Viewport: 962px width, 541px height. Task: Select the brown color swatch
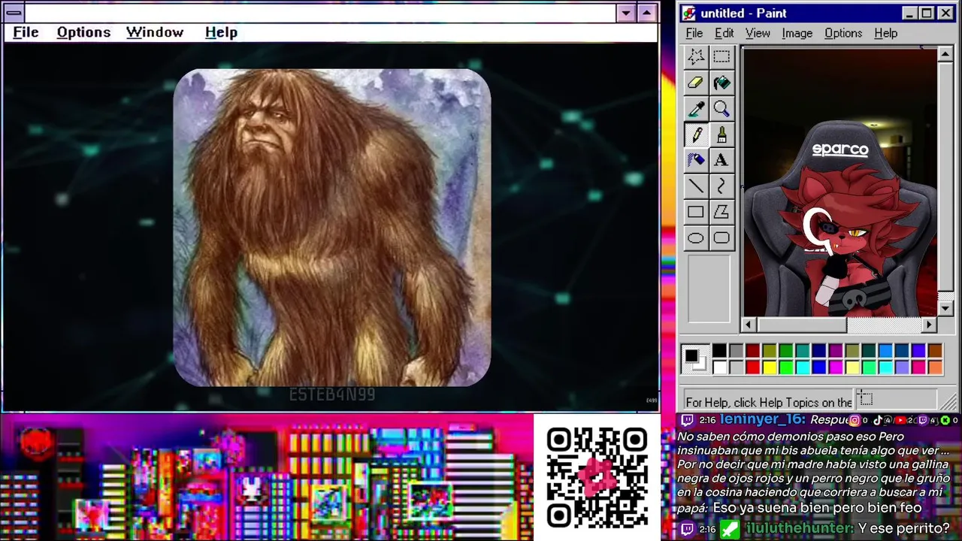click(x=934, y=351)
